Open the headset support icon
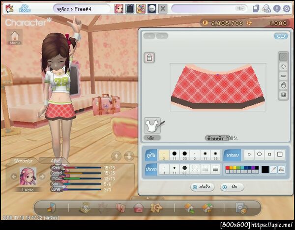The image size is (295, 230). point(266,9)
